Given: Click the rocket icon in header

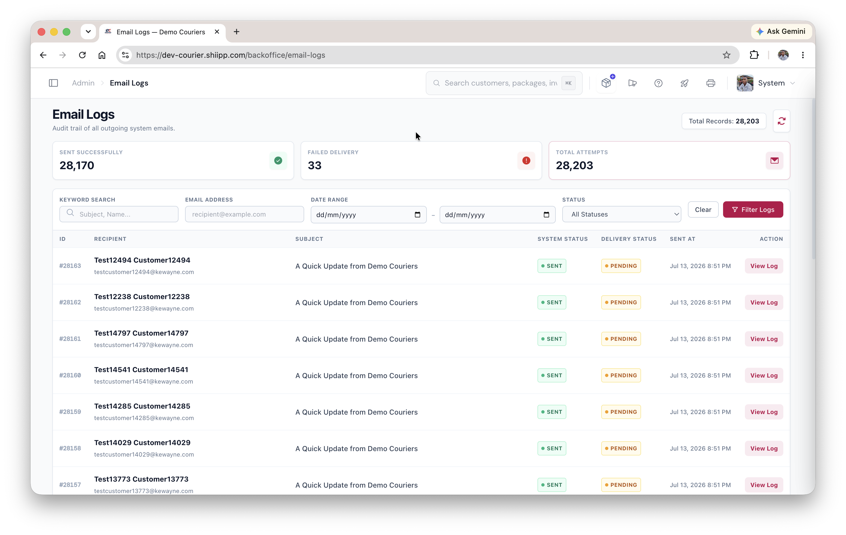Looking at the screenshot, I should click(x=684, y=83).
